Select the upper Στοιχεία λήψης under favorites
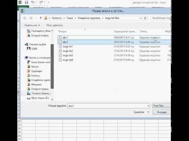189x141 pixels. [38, 36]
